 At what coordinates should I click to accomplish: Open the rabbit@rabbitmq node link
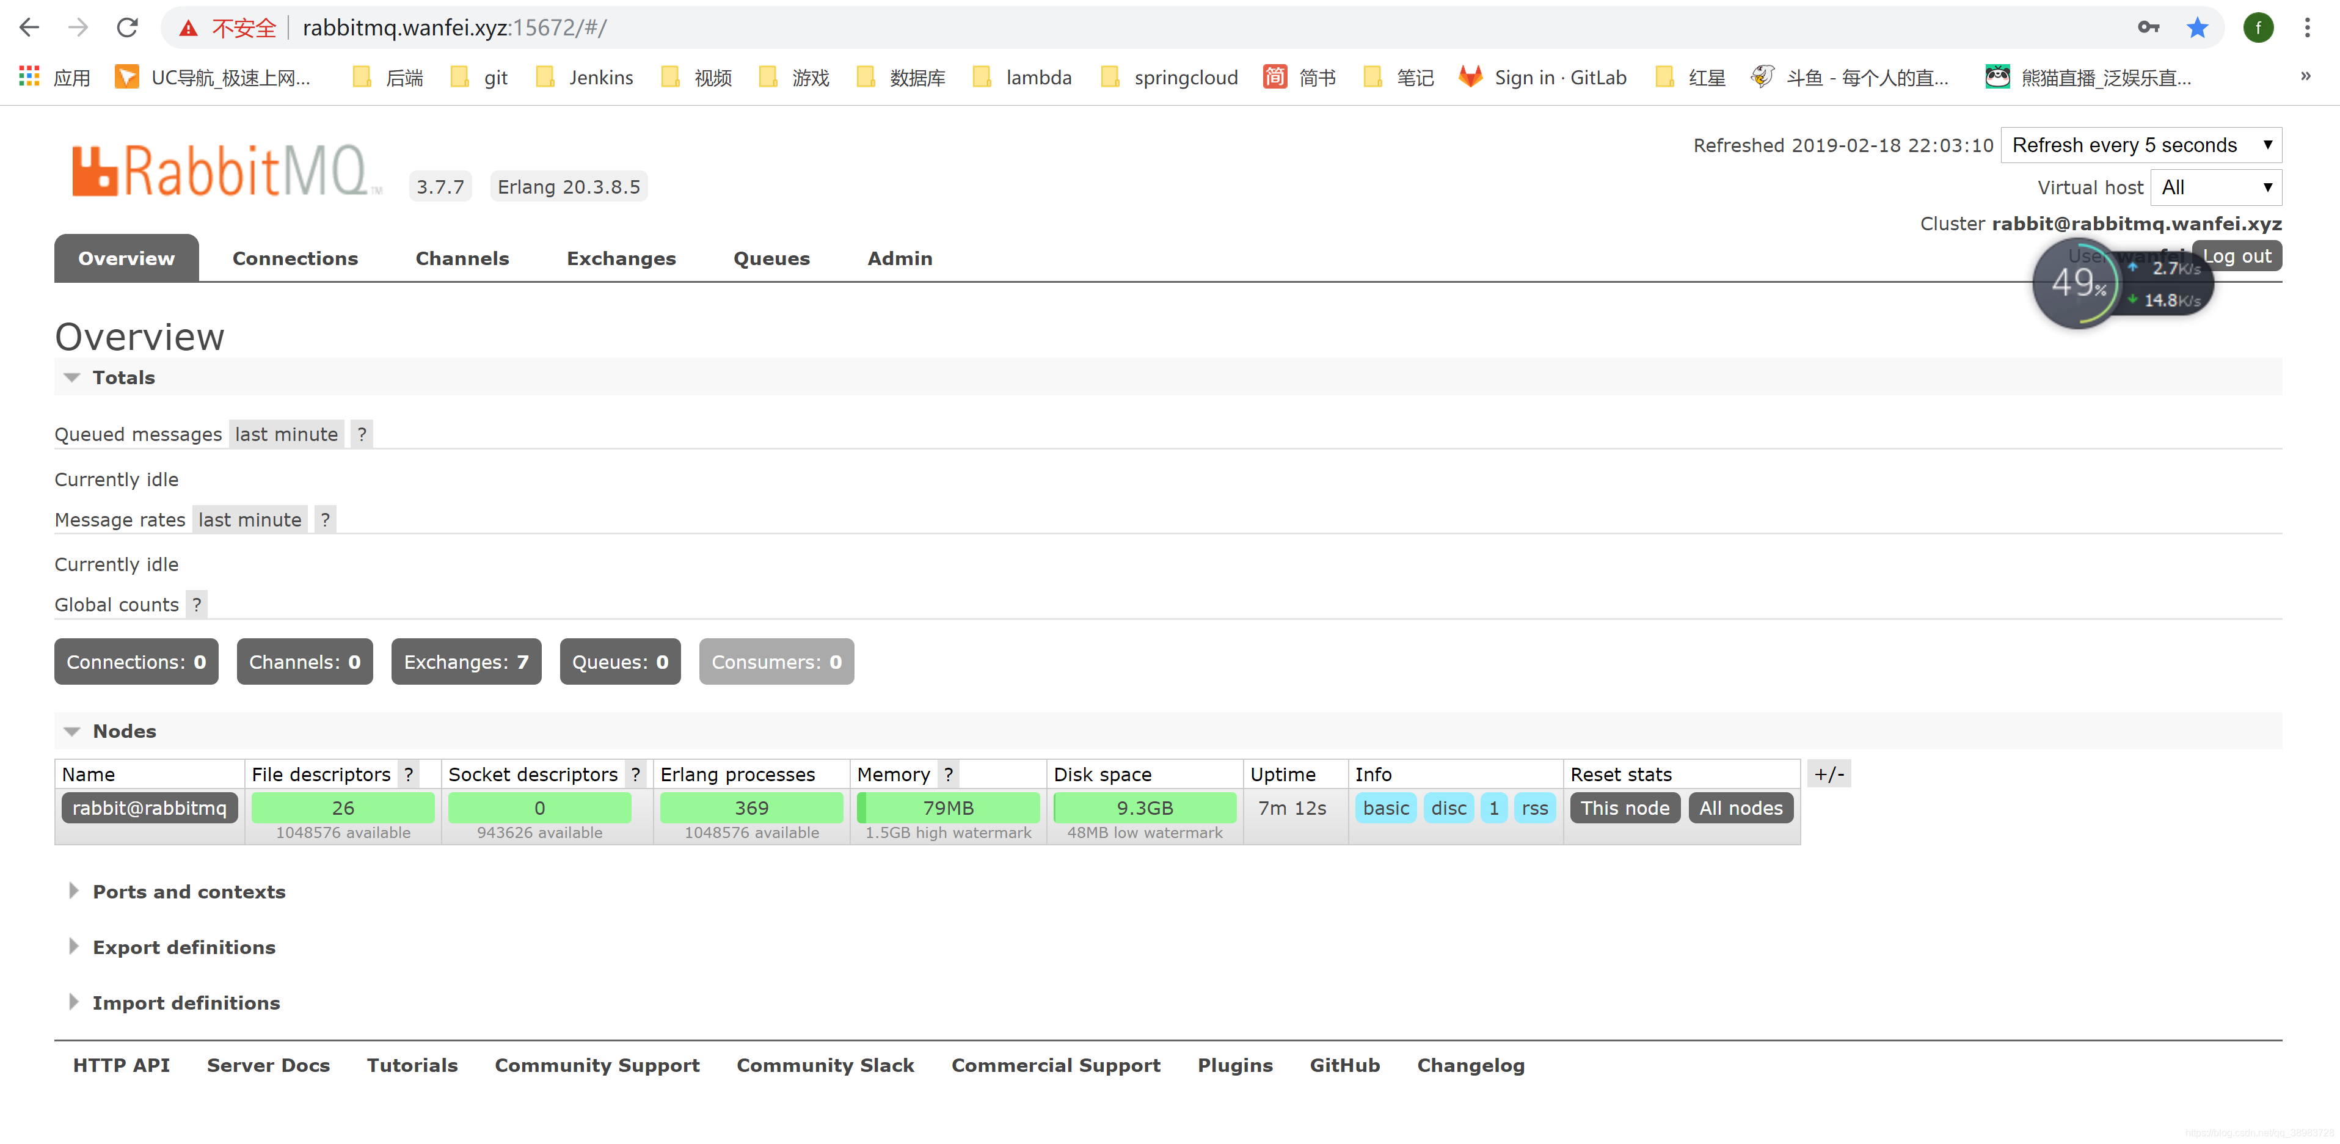150,808
